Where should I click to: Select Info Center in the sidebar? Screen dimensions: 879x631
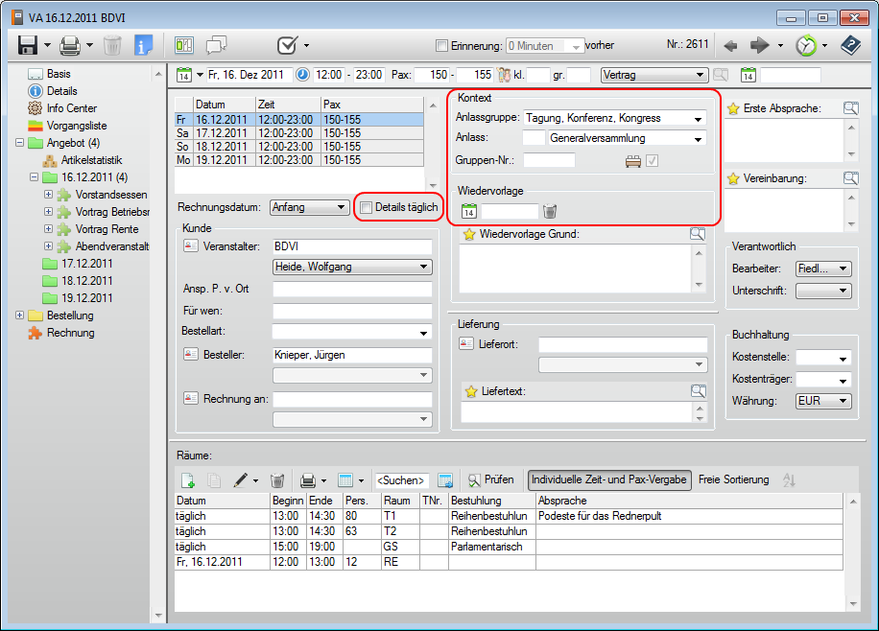(71, 108)
